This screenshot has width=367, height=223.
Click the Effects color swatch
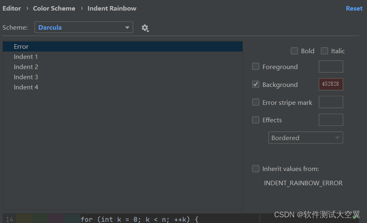331,120
